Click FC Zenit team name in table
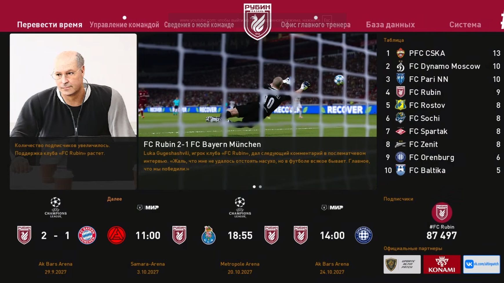Screen dimensions: 504x283 [423, 144]
